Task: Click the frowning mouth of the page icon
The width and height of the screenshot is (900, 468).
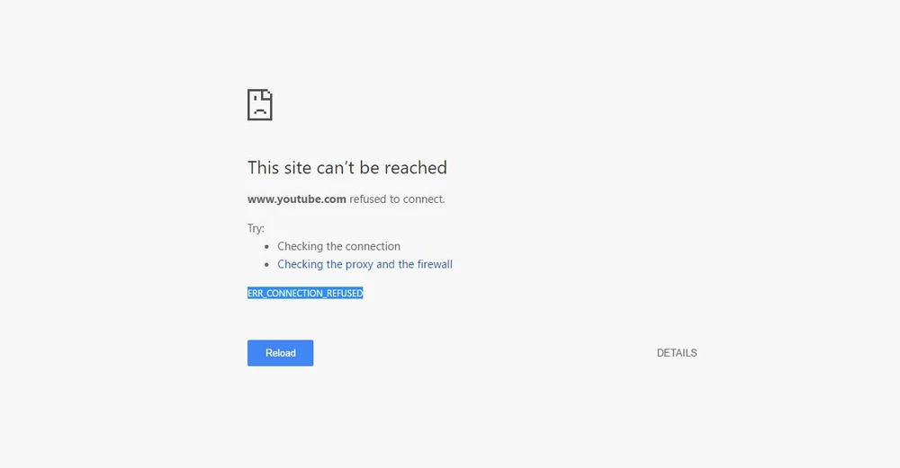Action: [x=260, y=110]
